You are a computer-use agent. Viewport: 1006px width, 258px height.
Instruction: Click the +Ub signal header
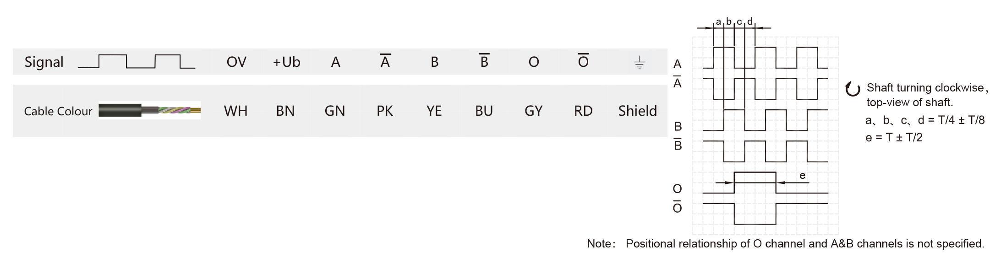pos(286,62)
